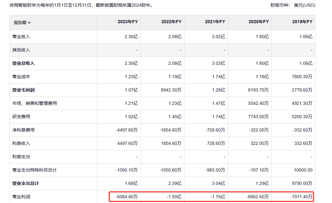This screenshot has width=332, height=203.
Task: Click the 1854.60万 interest income value
Action: coord(171,144)
